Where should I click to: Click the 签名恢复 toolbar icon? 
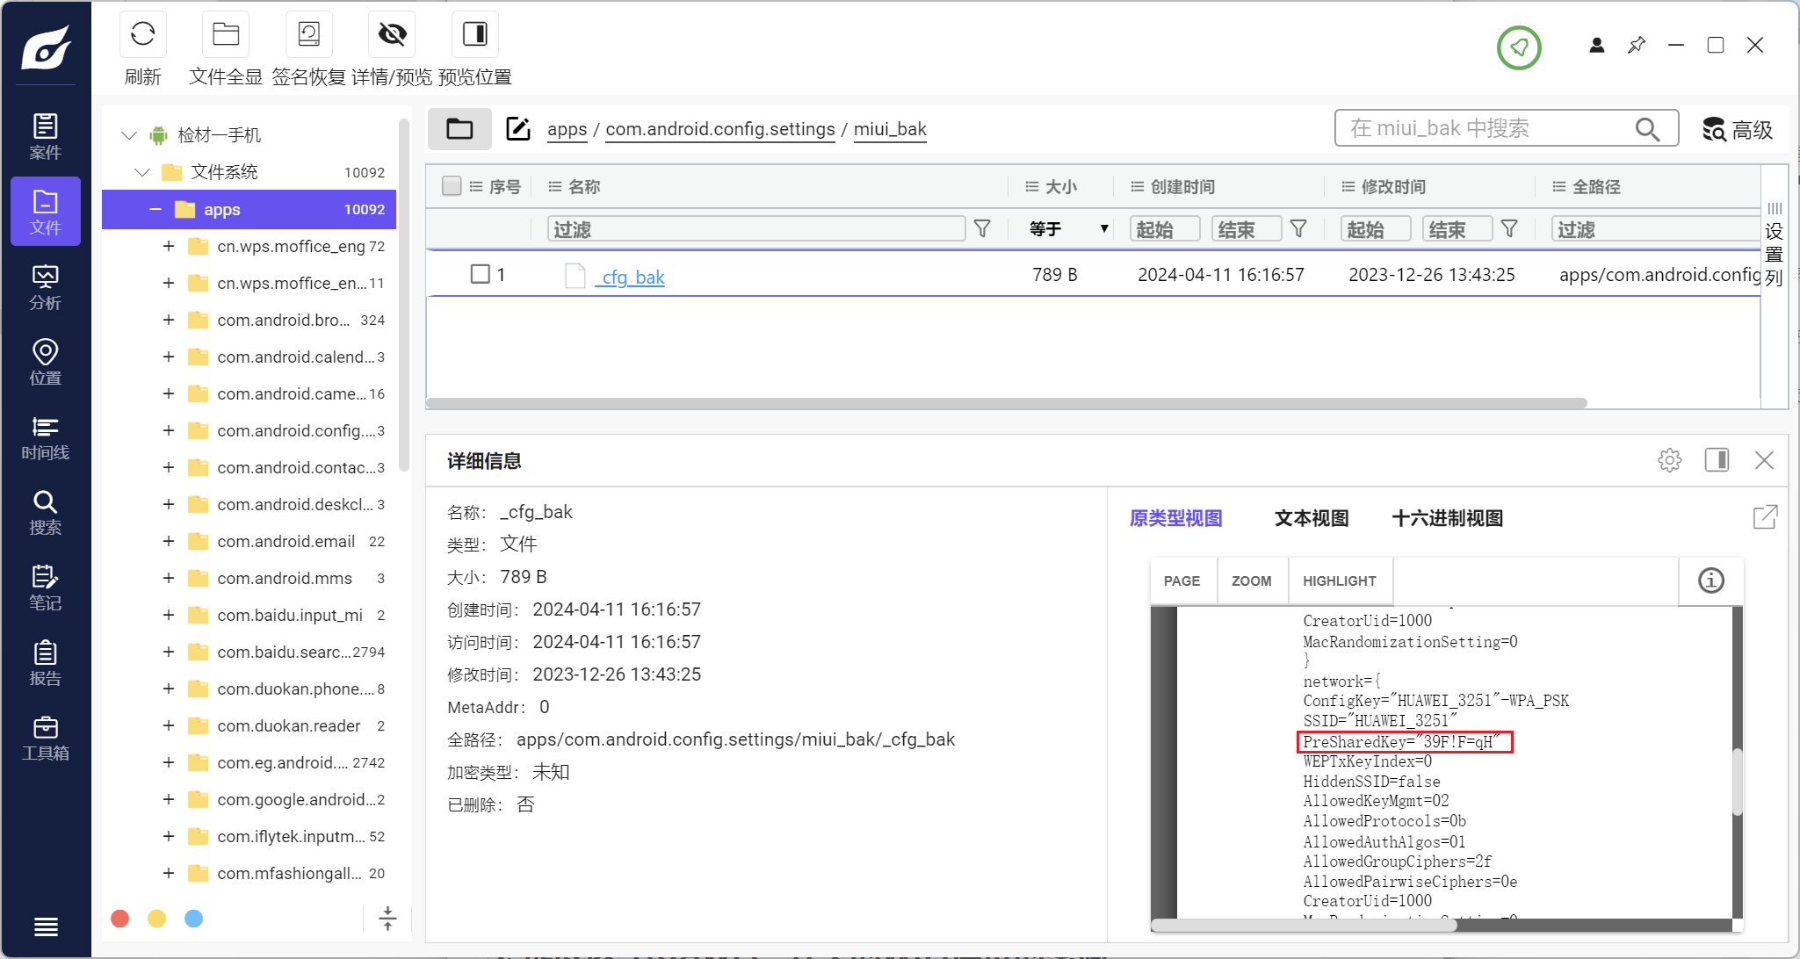click(309, 34)
